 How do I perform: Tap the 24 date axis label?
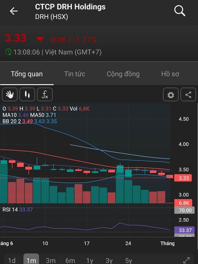coord(128,243)
